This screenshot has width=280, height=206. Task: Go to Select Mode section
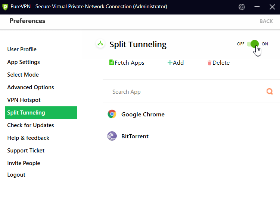pos(23,74)
